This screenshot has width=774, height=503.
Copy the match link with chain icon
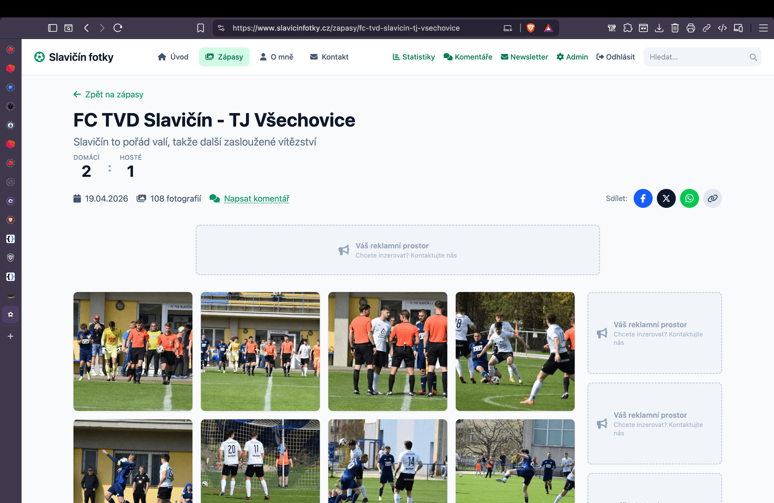713,198
